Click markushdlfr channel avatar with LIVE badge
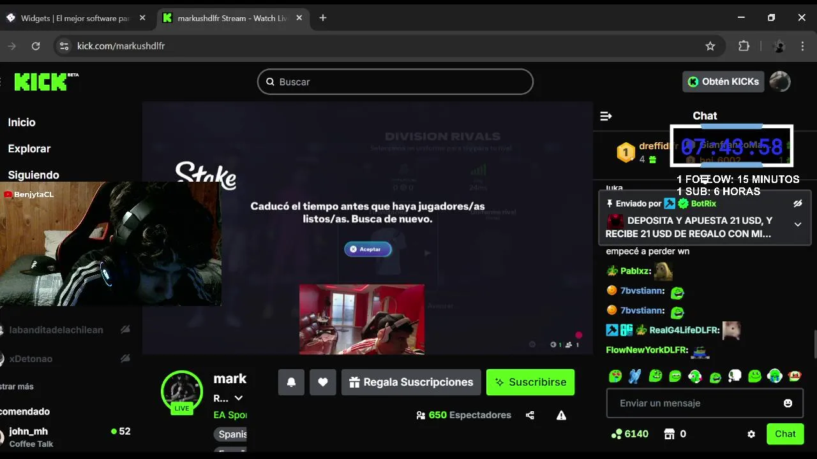The height and width of the screenshot is (459, 817). (x=182, y=391)
